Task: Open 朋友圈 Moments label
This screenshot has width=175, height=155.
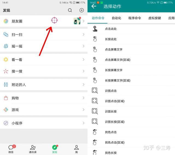Action: (17, 21)
